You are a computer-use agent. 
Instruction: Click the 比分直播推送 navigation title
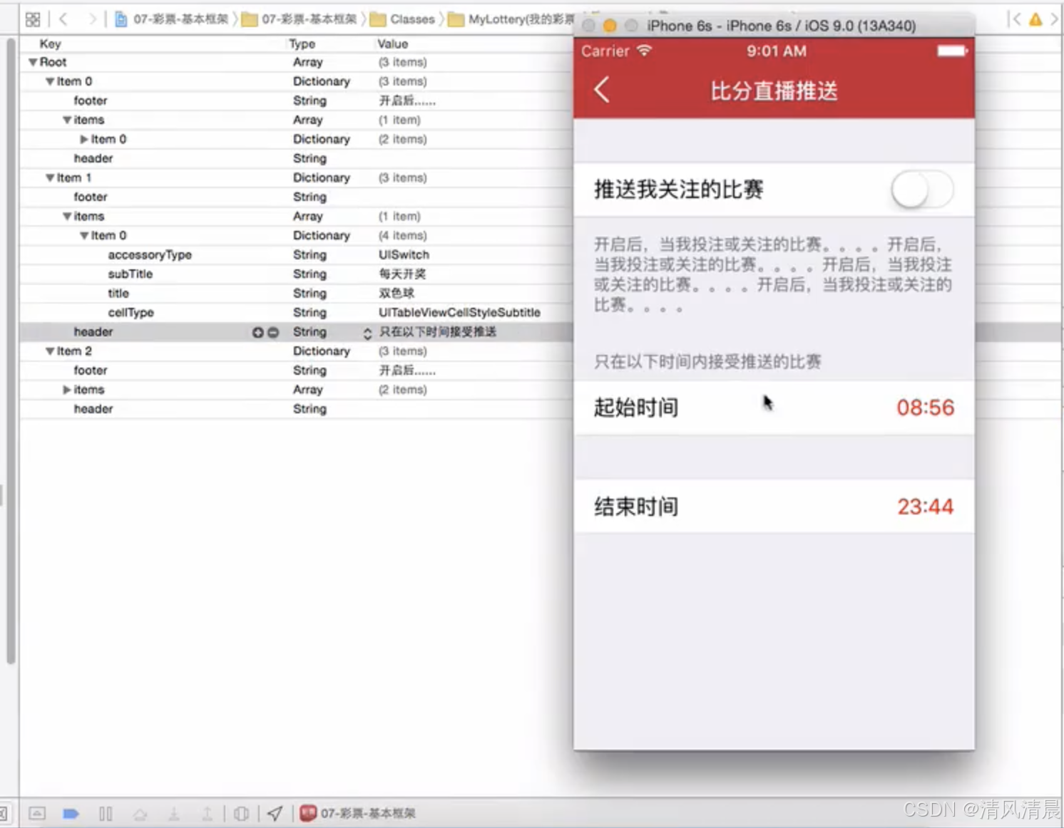[774, 91]
